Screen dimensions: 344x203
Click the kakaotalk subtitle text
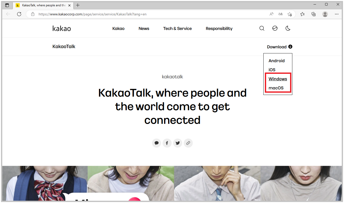point(172,77)
